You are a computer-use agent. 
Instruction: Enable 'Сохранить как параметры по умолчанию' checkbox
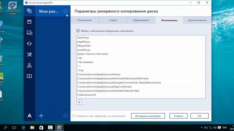pos(73,116)
